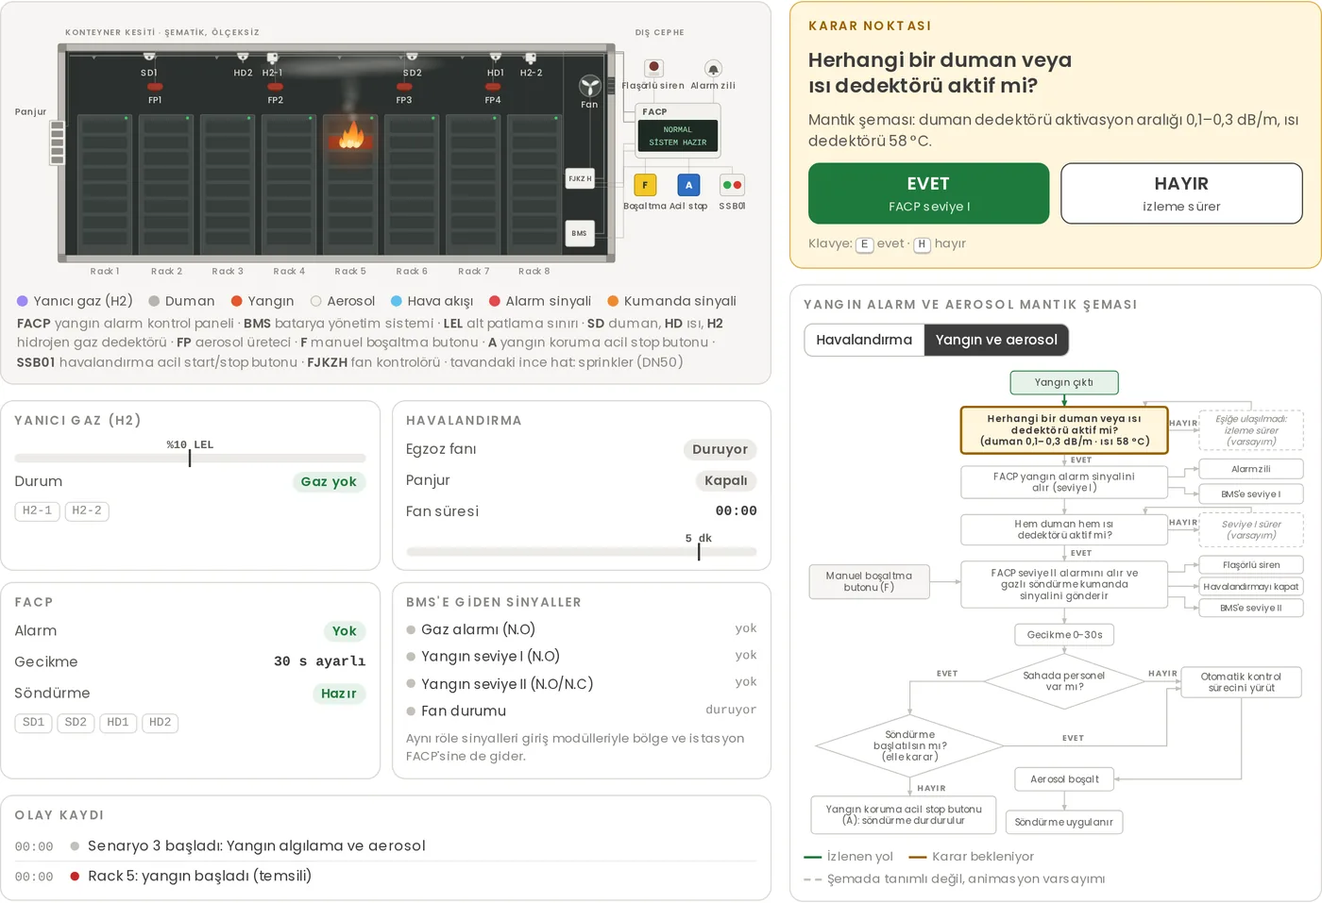This screenshot has height=903, width=1322.
Task: Click the HD2 chip in FACP panel
Action: tap(161, 723)
